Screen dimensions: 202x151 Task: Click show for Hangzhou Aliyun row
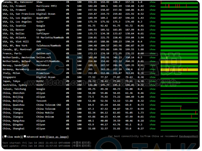(x=152, y=121)
